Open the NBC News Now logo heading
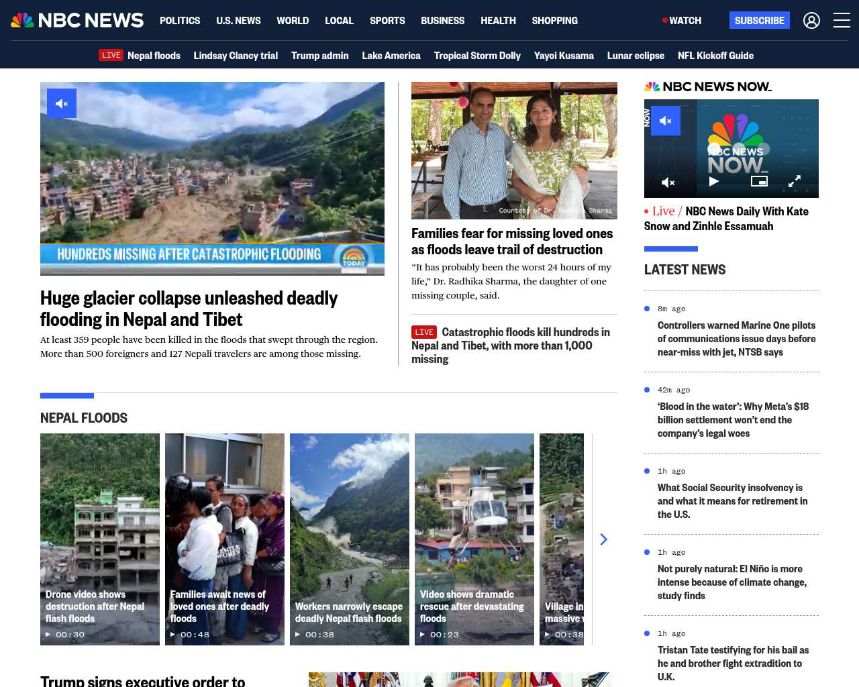The width and height of the screenshot is (859, 687). coord(708,87)
